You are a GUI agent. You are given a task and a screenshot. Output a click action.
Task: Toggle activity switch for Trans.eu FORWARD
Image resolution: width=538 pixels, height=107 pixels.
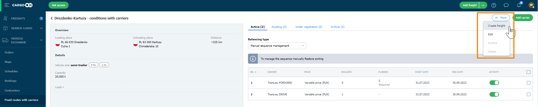(x=494, y=83)
